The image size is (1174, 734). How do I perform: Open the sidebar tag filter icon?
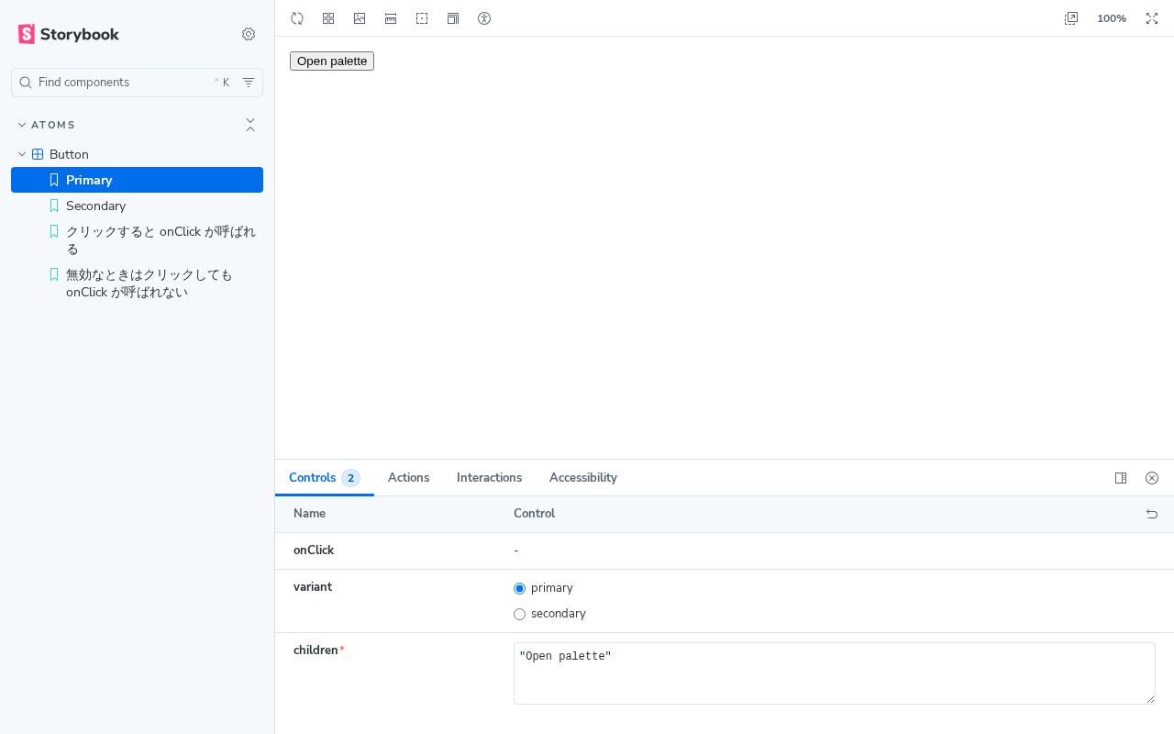click(x=249, y=83)
